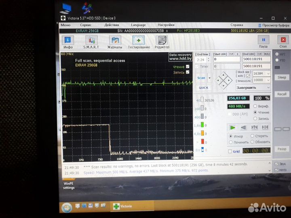
Task: Toggle the Звук sound checkbox
Action: click(276, 164)
